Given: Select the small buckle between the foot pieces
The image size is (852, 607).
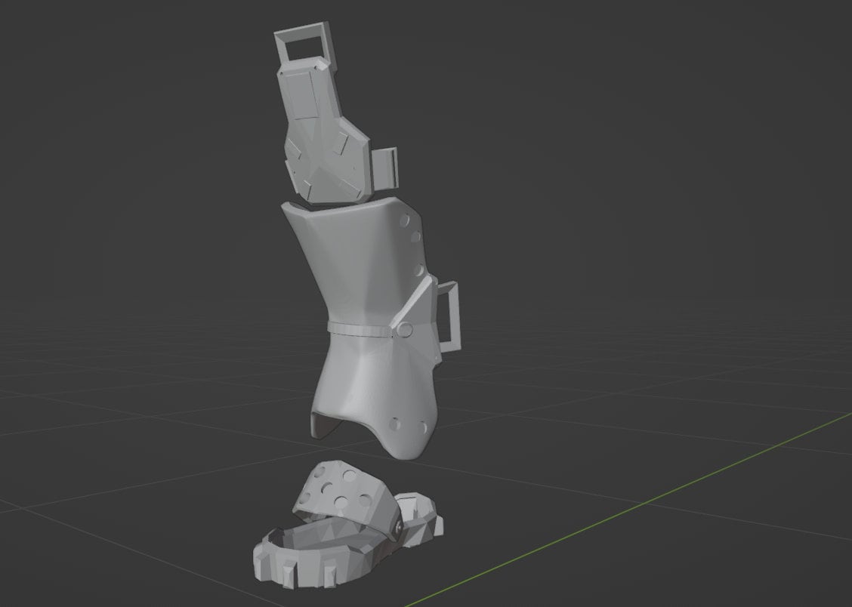Looking at the screenshot, I should (x=397, y=527).
